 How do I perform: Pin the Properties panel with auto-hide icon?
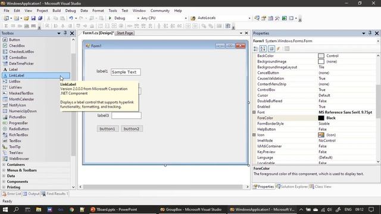[370, 33]
